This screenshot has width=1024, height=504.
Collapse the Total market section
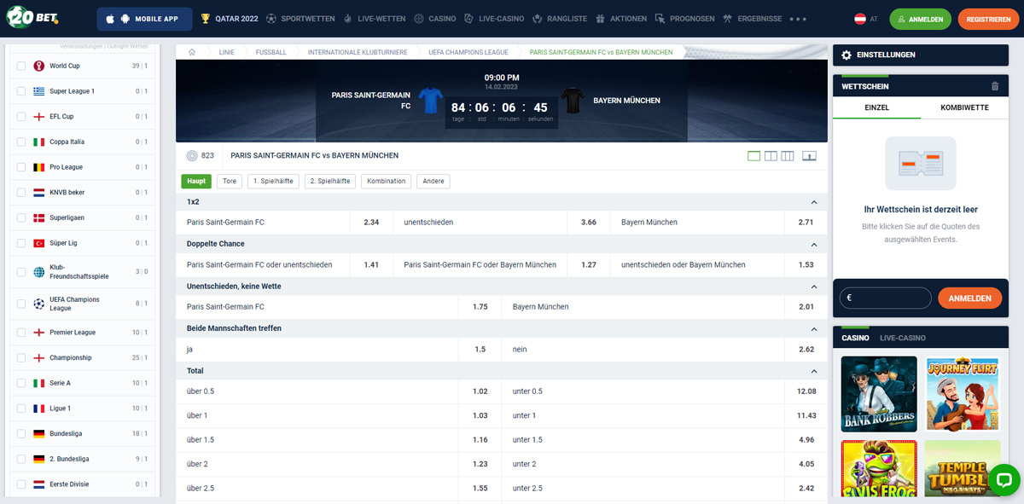coord(813,371)
